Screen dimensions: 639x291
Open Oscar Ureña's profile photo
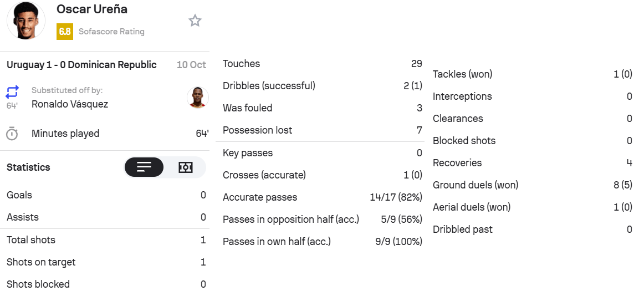click(26, 21)
